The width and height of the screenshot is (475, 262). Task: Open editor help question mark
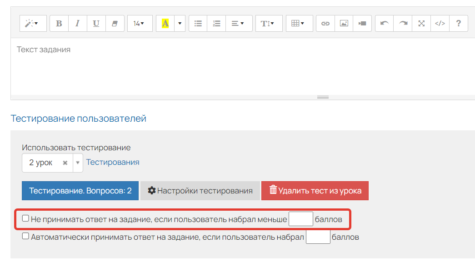(459, 23)
